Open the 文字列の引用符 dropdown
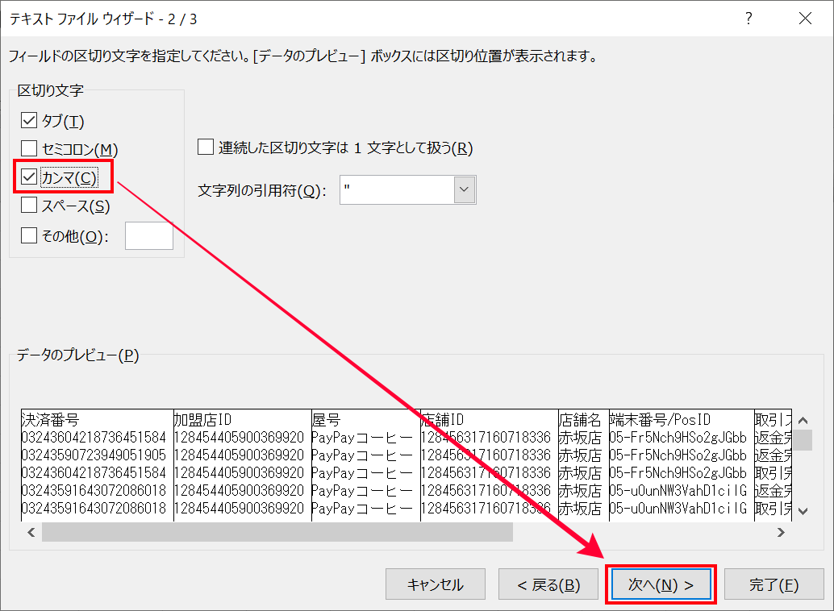The height and width of the screenshot is (611, 834). pyautogui.click(x=465, y=190)
